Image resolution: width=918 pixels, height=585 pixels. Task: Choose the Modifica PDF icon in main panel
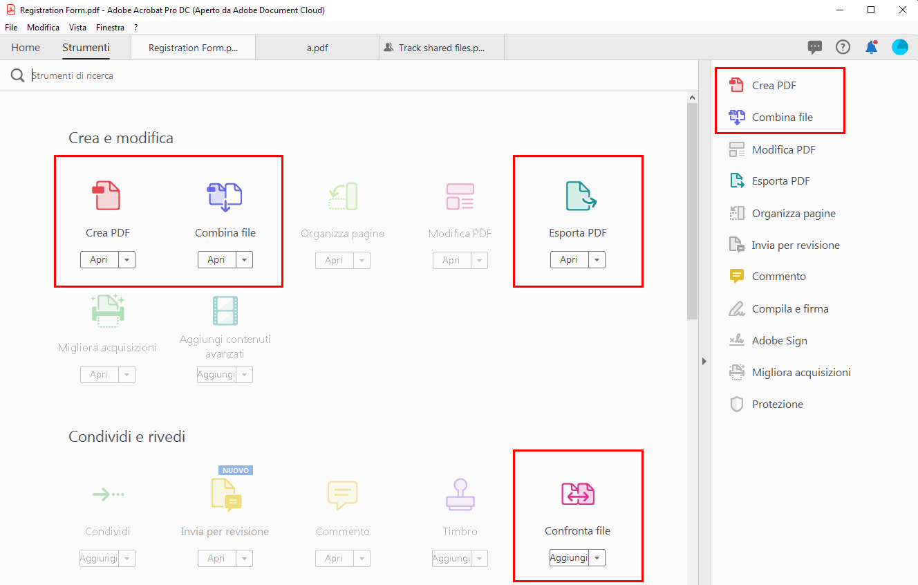[x=460, y=196]
